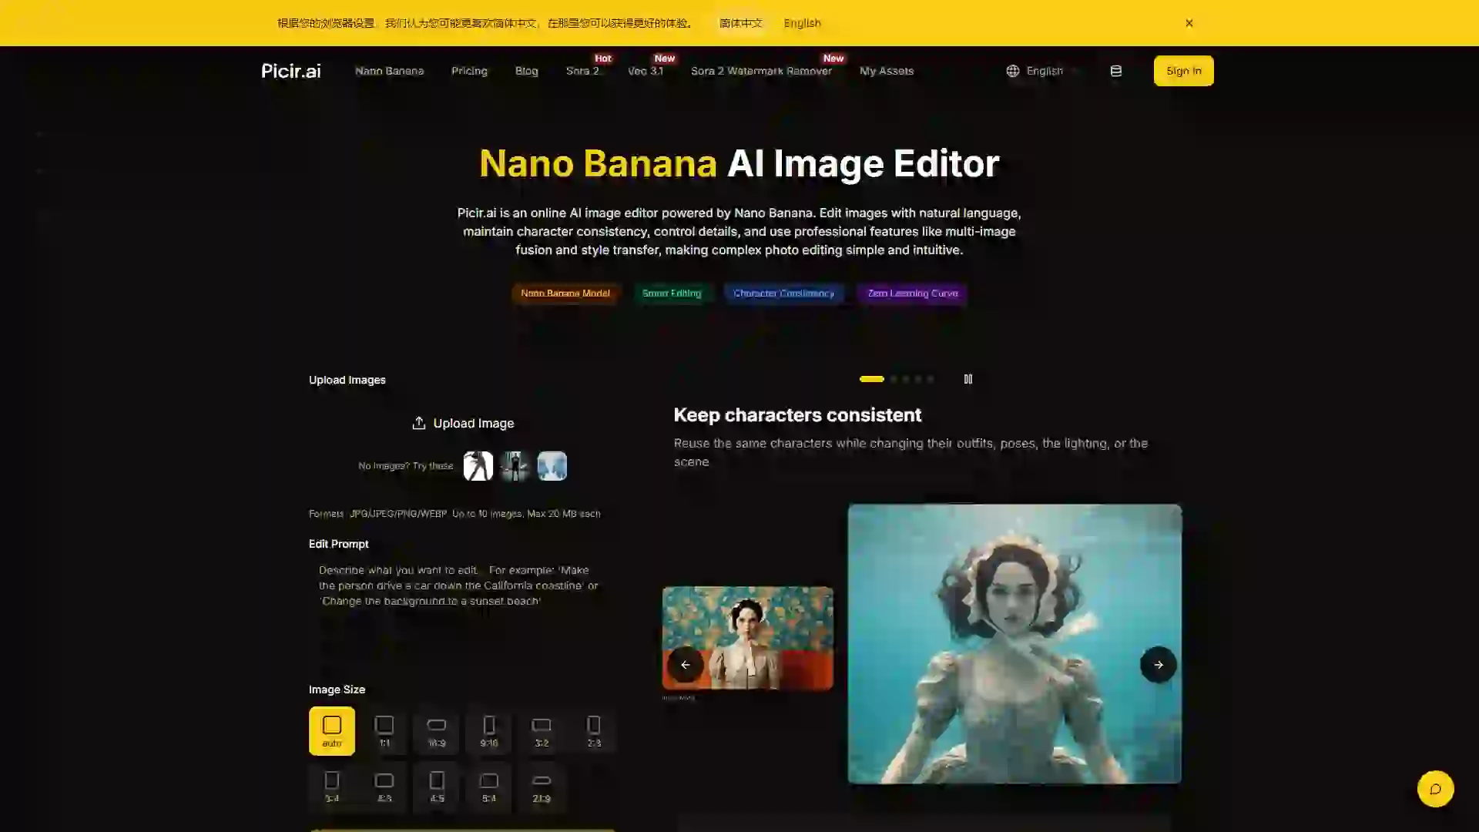Click the Sign In button
1479x832 pixels.
pyautogui.click(x=1183, y=71)
